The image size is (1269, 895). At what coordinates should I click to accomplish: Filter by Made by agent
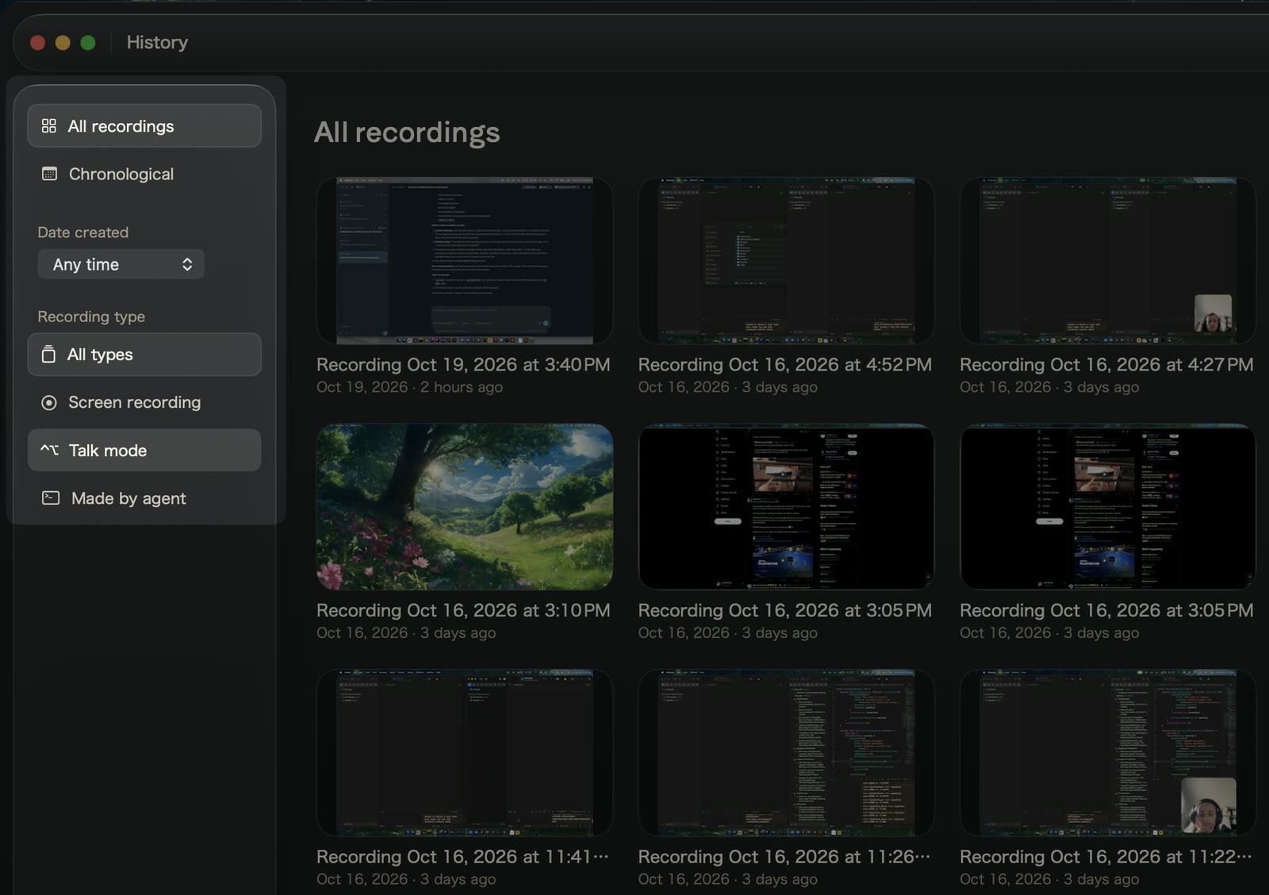(144, 498)
